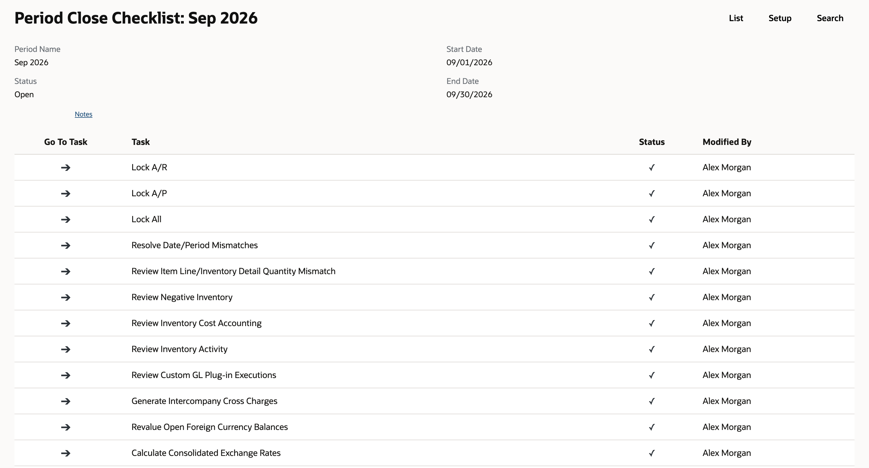Open the Notes link

83,114
